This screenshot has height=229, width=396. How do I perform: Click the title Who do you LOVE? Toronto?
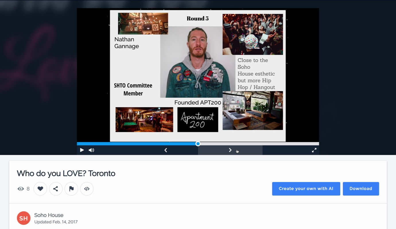(66, 173)
